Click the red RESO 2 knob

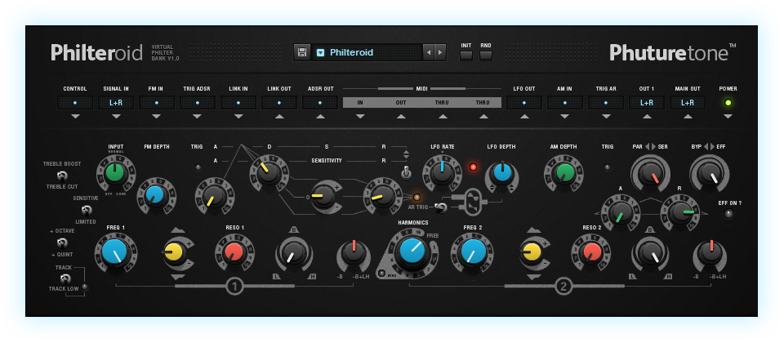pyautogui.click(x=591, y=252)
